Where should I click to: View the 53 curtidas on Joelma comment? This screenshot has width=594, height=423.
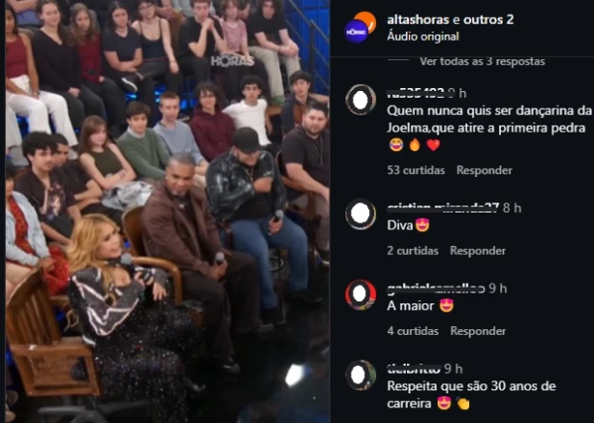416,170
